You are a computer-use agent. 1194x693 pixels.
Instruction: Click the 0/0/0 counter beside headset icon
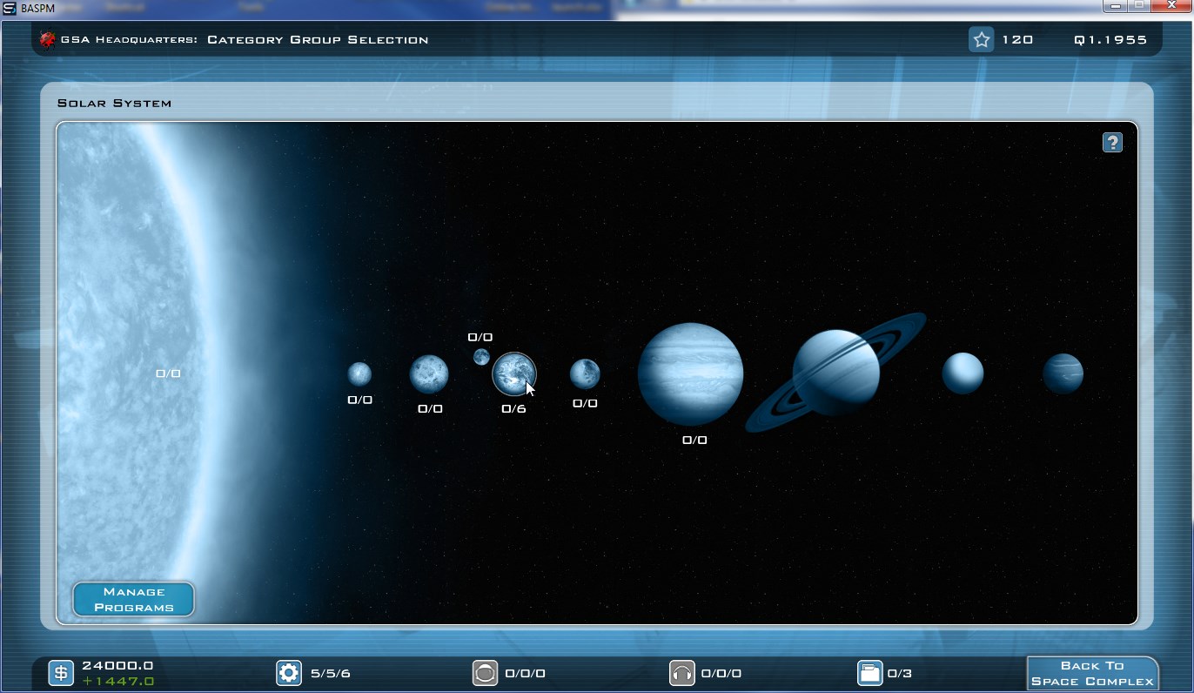coord(721,674)
